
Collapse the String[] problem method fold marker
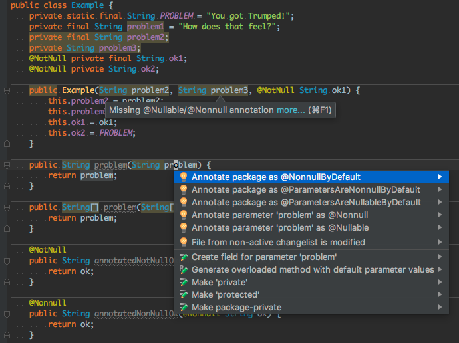point(7,207)
